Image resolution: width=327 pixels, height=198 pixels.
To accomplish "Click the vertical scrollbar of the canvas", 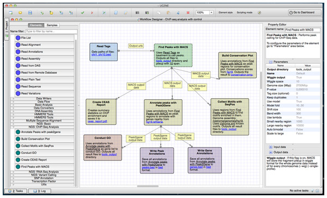I will click(261, 80).
